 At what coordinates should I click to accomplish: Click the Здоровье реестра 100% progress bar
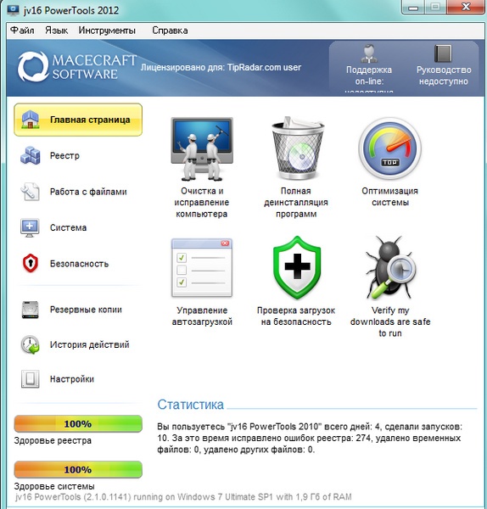point(78,423)
